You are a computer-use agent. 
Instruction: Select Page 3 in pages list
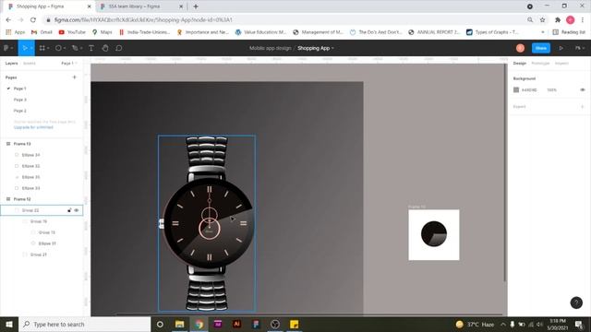(20, 100)
